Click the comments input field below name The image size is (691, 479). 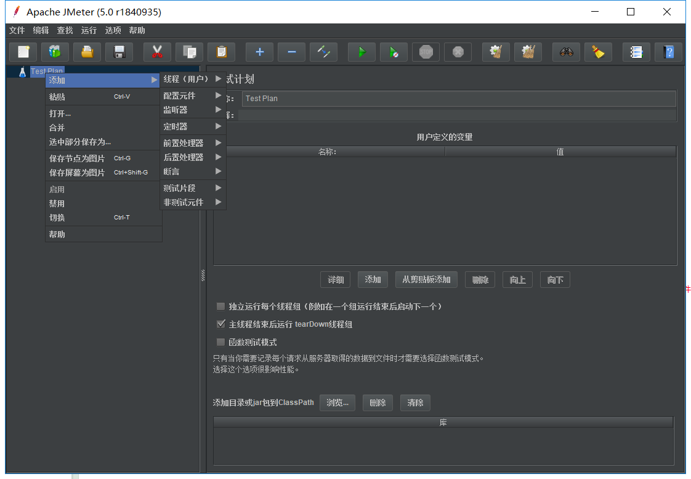pos(457,115)
